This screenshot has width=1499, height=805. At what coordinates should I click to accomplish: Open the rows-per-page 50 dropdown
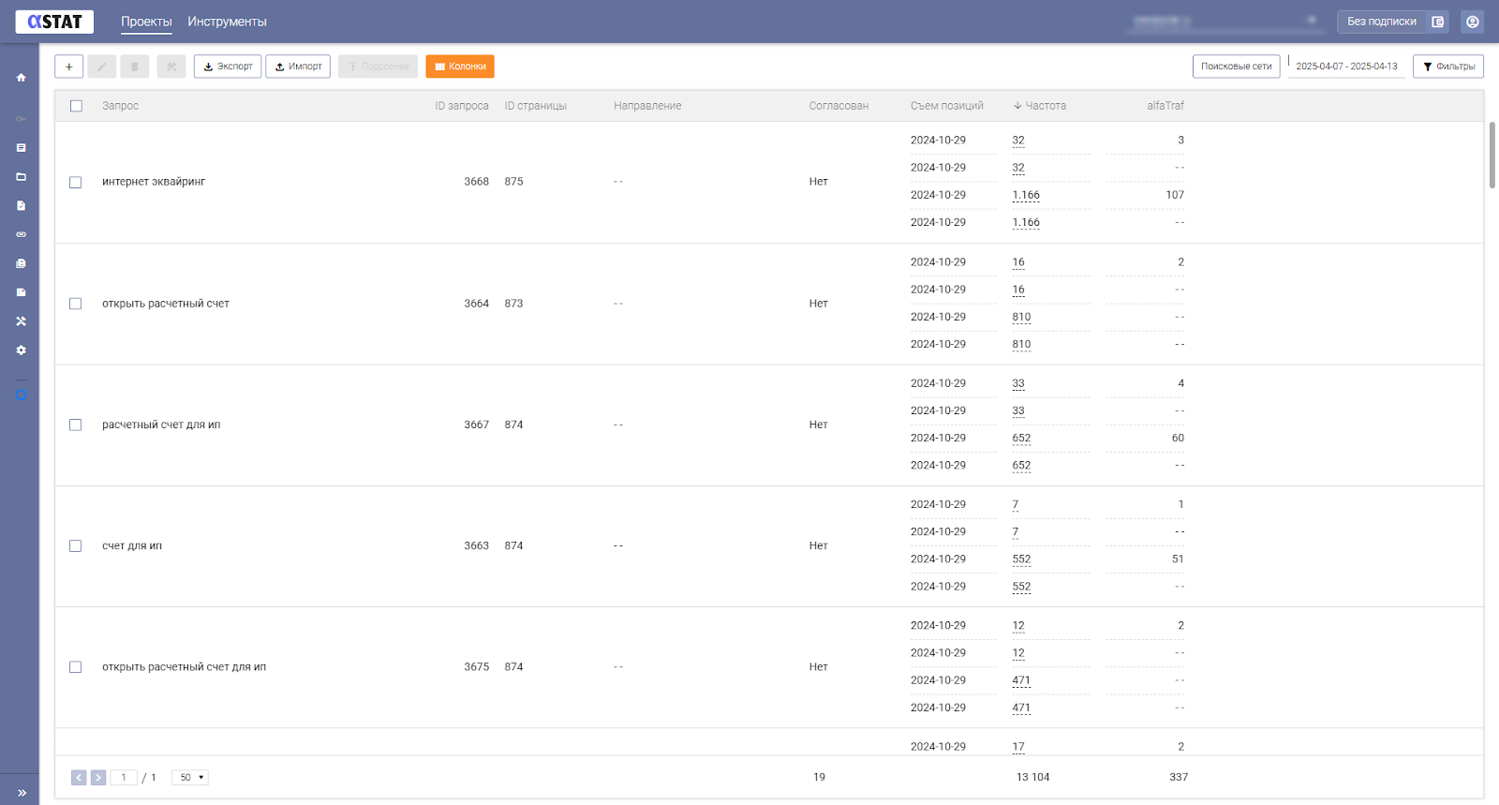point(190,778)
